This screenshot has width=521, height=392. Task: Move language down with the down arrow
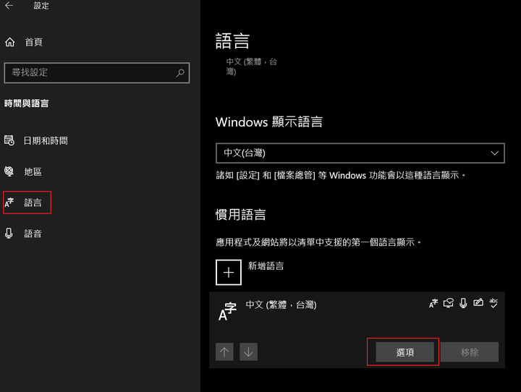248,351
